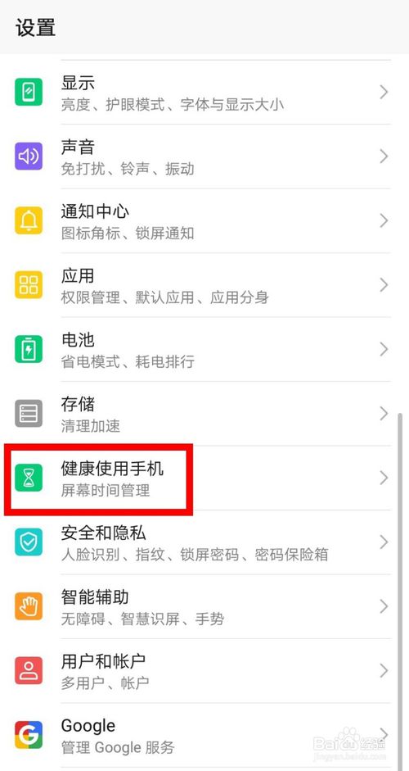
Task: Tap the green Display (显示) icon
Action: pyautogui.click(x=29, y=92)
